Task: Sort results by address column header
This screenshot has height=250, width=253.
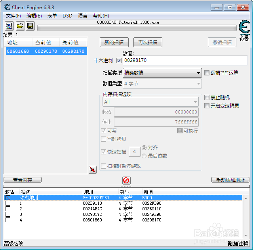Action: click(x=18, y=42)
